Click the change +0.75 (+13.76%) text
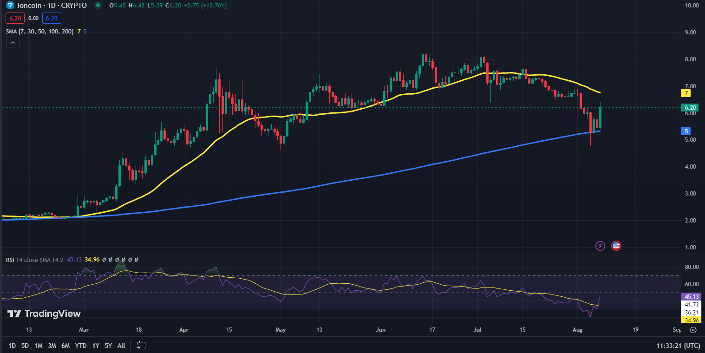705x353 pixels. [204, 6]
